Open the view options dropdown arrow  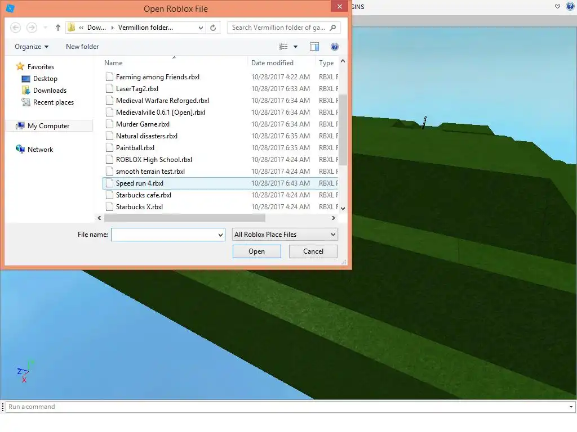pos(295,47)
